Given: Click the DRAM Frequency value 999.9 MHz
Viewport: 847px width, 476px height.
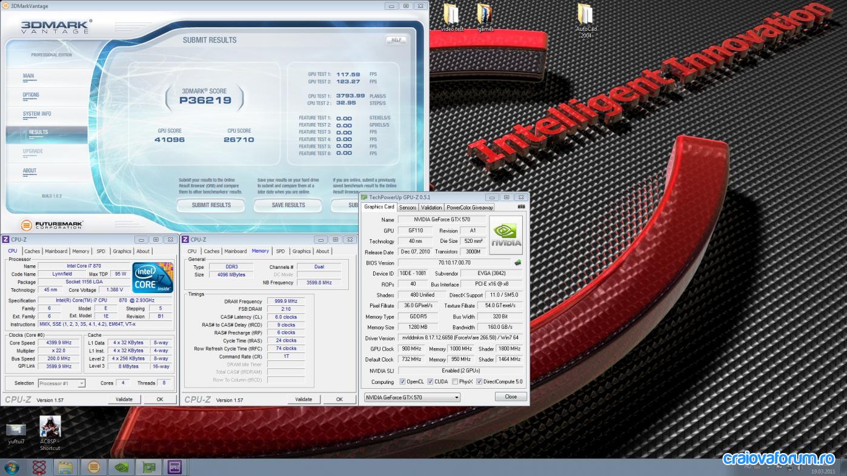Looking at the screenshot, I should coord(285,301).
